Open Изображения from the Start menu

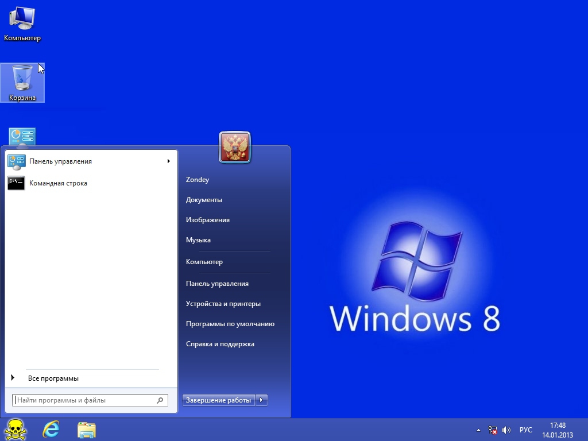pyautogui.click(x=207, y=220)
